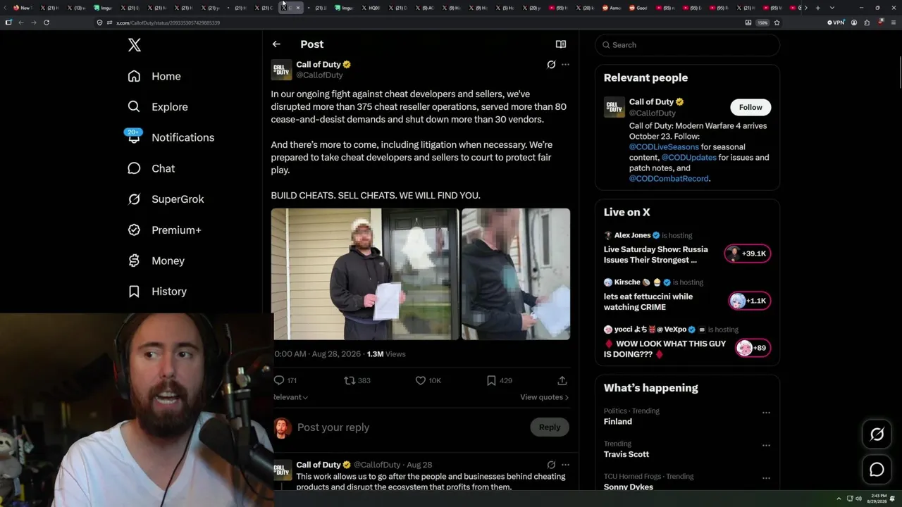The image size is (902, 507).
Task: Open the Call of Duty avatar on the post
Action: [x=281, y=70]
